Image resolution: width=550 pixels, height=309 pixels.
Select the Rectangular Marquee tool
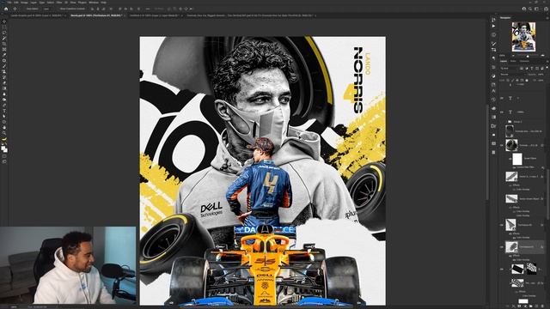pos(3,27)
